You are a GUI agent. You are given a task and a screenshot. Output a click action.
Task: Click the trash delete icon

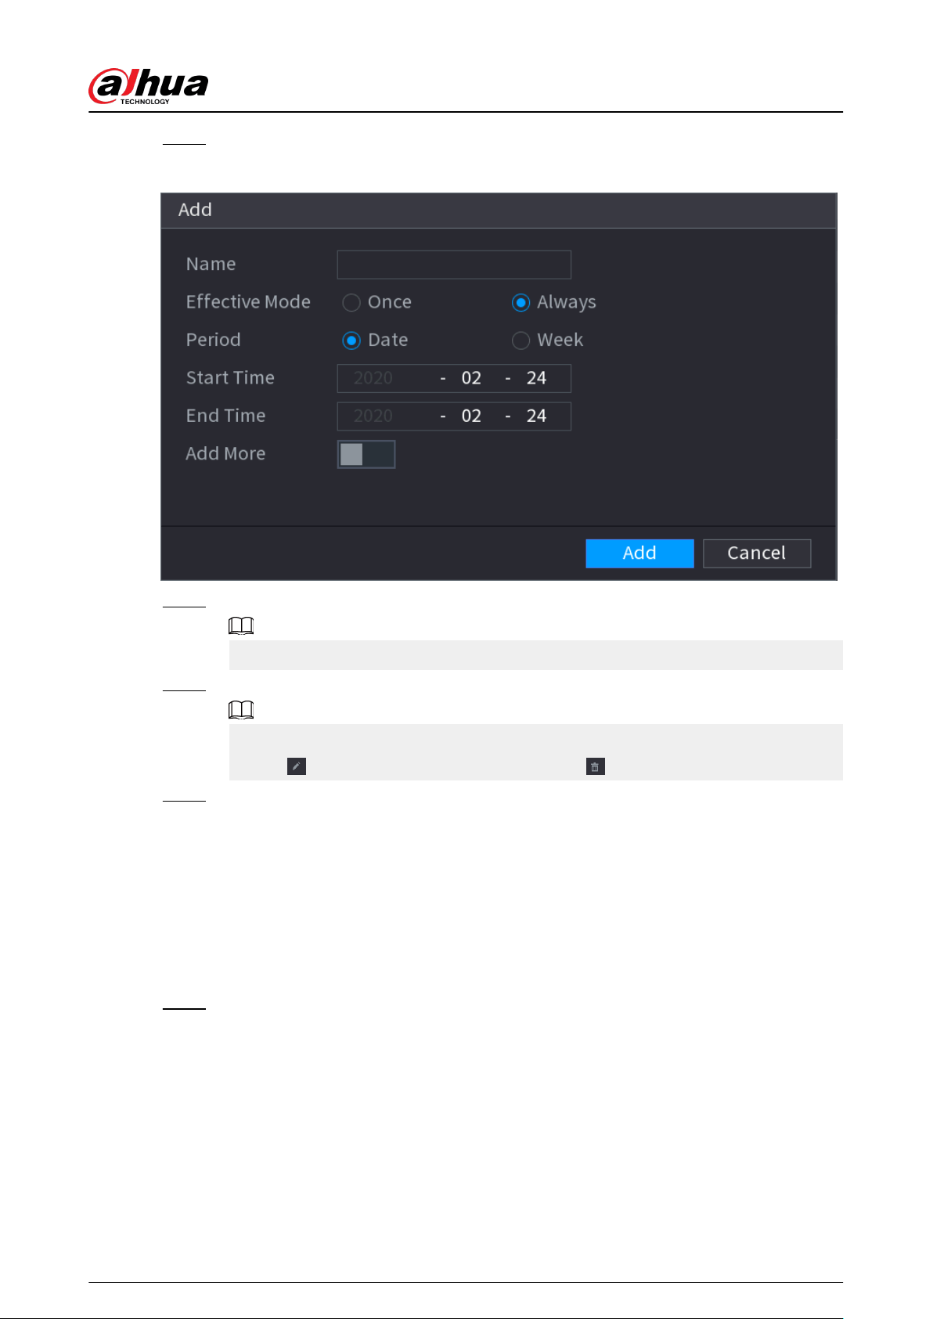click(x=595, y=766)
